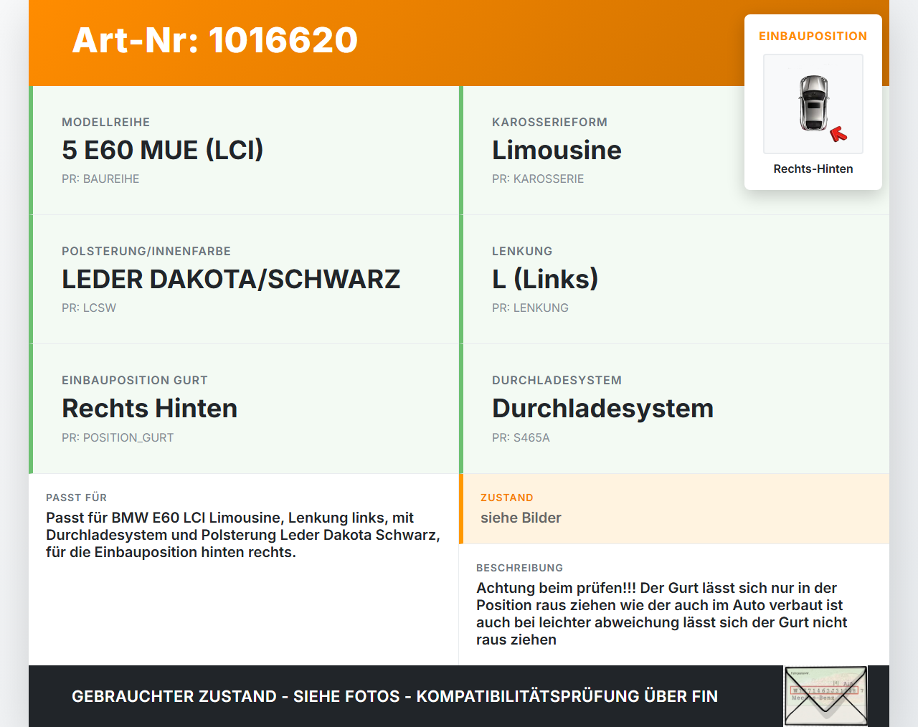Select the PR: POSITION_GURT label

pos(118,437)
